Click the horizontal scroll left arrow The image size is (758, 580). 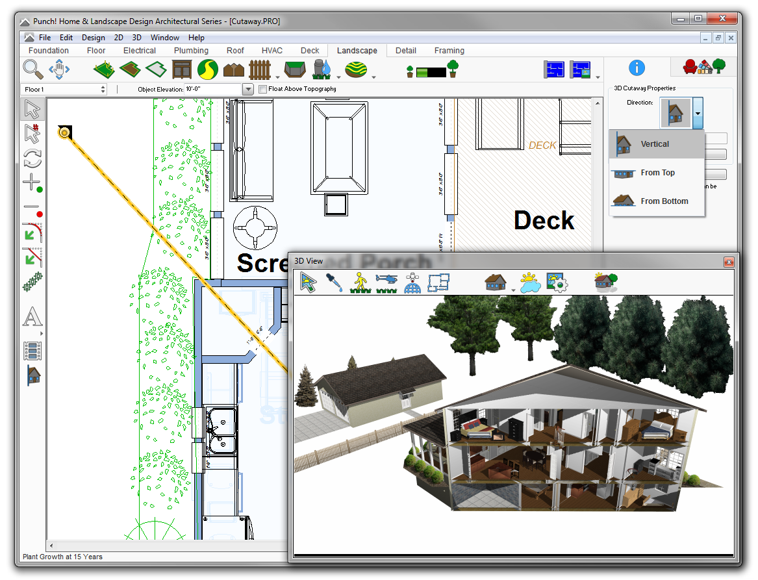click(51, 546)
